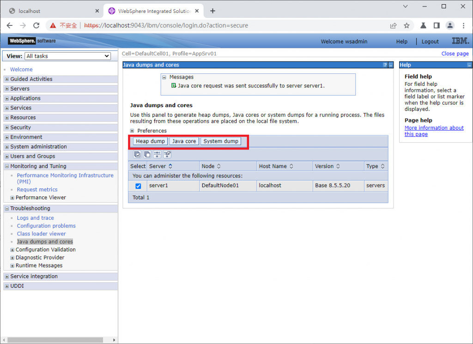The height and width of the screenshot is (344, 473).
Task: Collapse the Messages box
Action: [164, 78]
